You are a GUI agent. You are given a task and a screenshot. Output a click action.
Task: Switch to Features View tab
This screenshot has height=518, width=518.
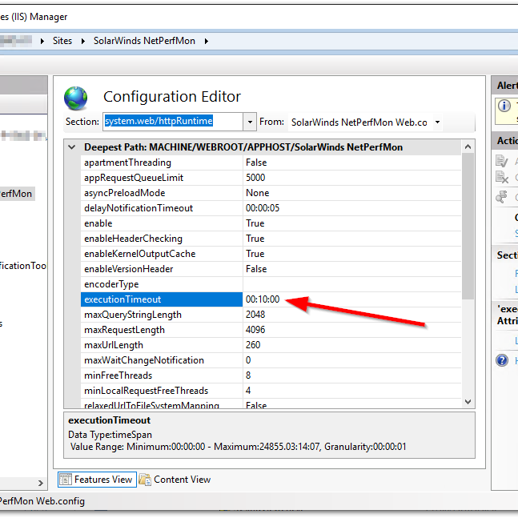(x=97, y=480)
